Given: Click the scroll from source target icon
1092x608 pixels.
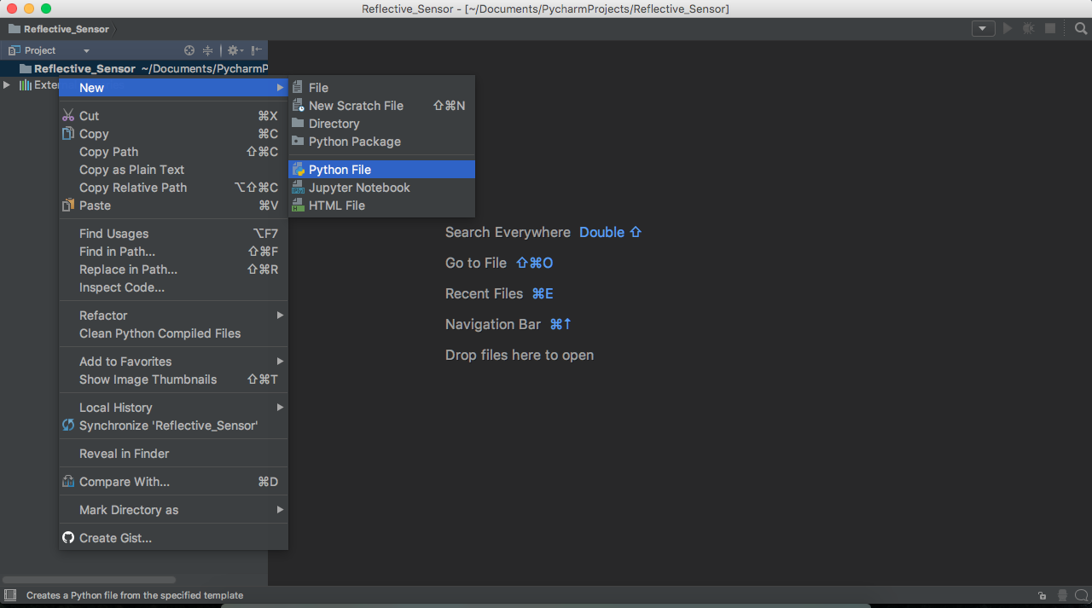Looking at the screenshot, I should click(x=189, y=50).
